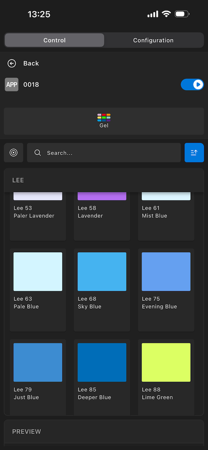Viewport: 208px width, 450px height.
Task: Tap the concentric circle target icon
Action: pyautogui.click(x=14, y=153)
